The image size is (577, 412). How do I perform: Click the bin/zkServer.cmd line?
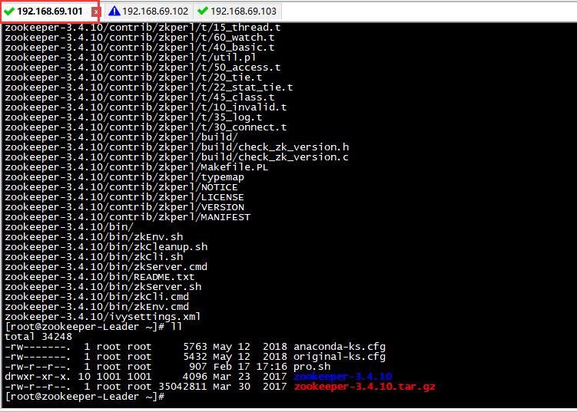pyautogui.click(x=106, y=267)
